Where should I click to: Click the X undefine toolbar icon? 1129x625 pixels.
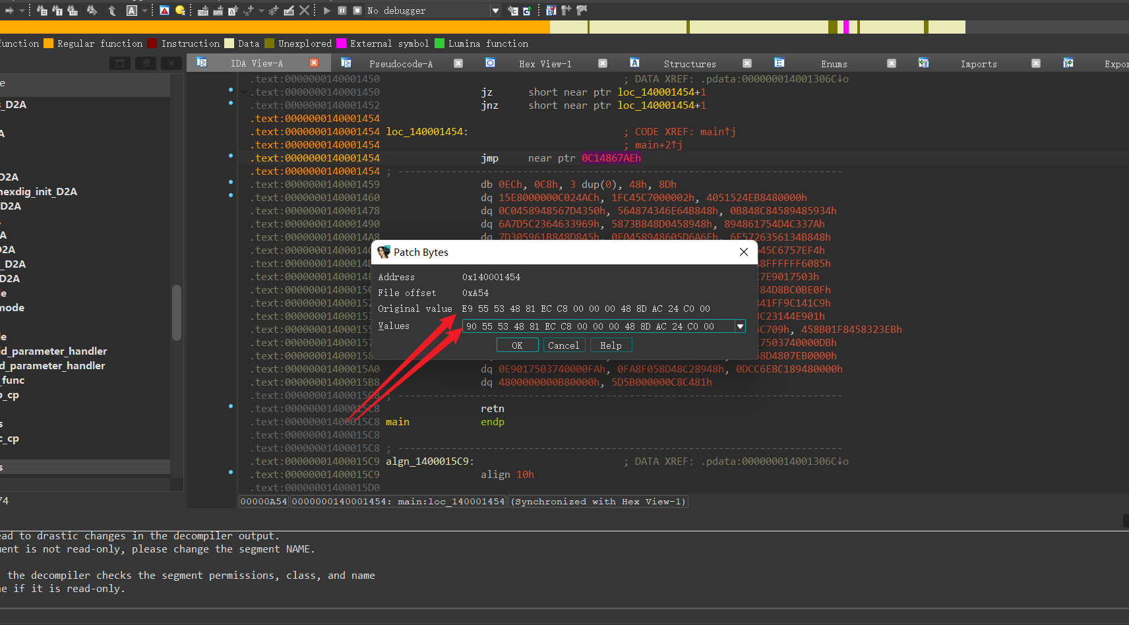click(x=304, y=11)
